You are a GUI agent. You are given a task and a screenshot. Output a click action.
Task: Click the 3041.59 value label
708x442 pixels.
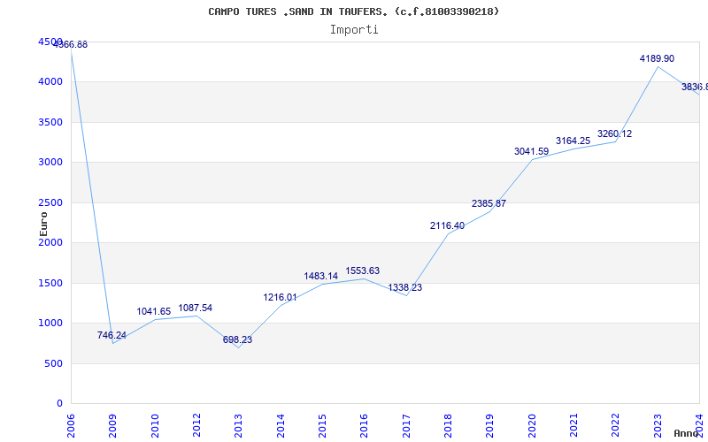(531, 151)
